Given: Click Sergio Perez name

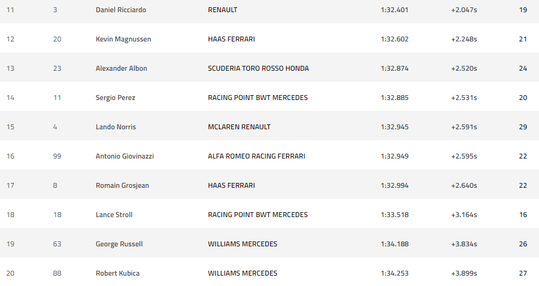Looking at the screenshot, I should pyautogui.click(x=115, y=98).
